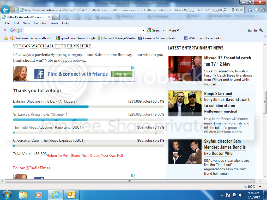Open the Google search box history dropdown
267x200 pixels.
[144, 30]
